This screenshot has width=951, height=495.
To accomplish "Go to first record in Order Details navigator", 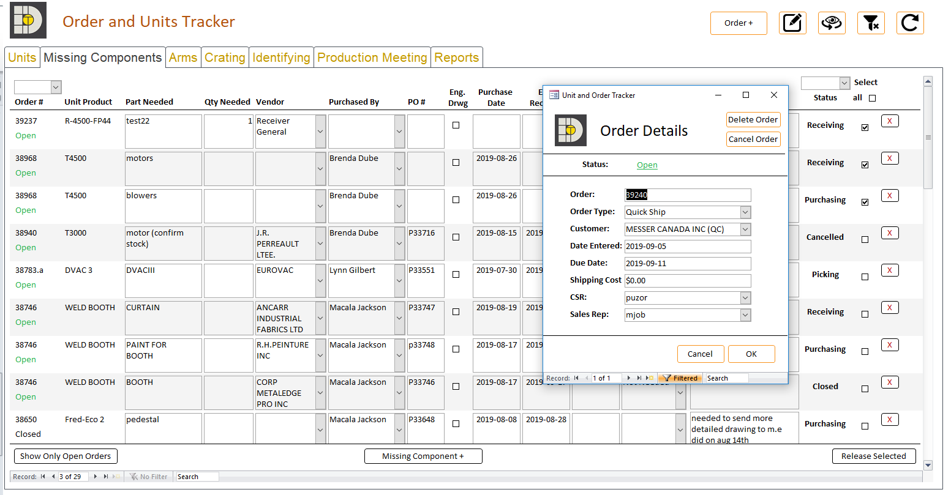I will pos(576,378).
